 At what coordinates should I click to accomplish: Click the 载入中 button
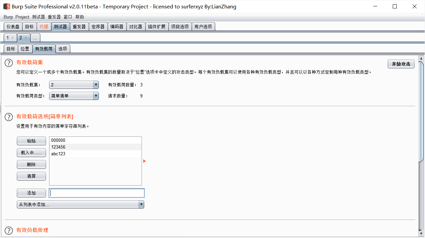click(31, 153)
